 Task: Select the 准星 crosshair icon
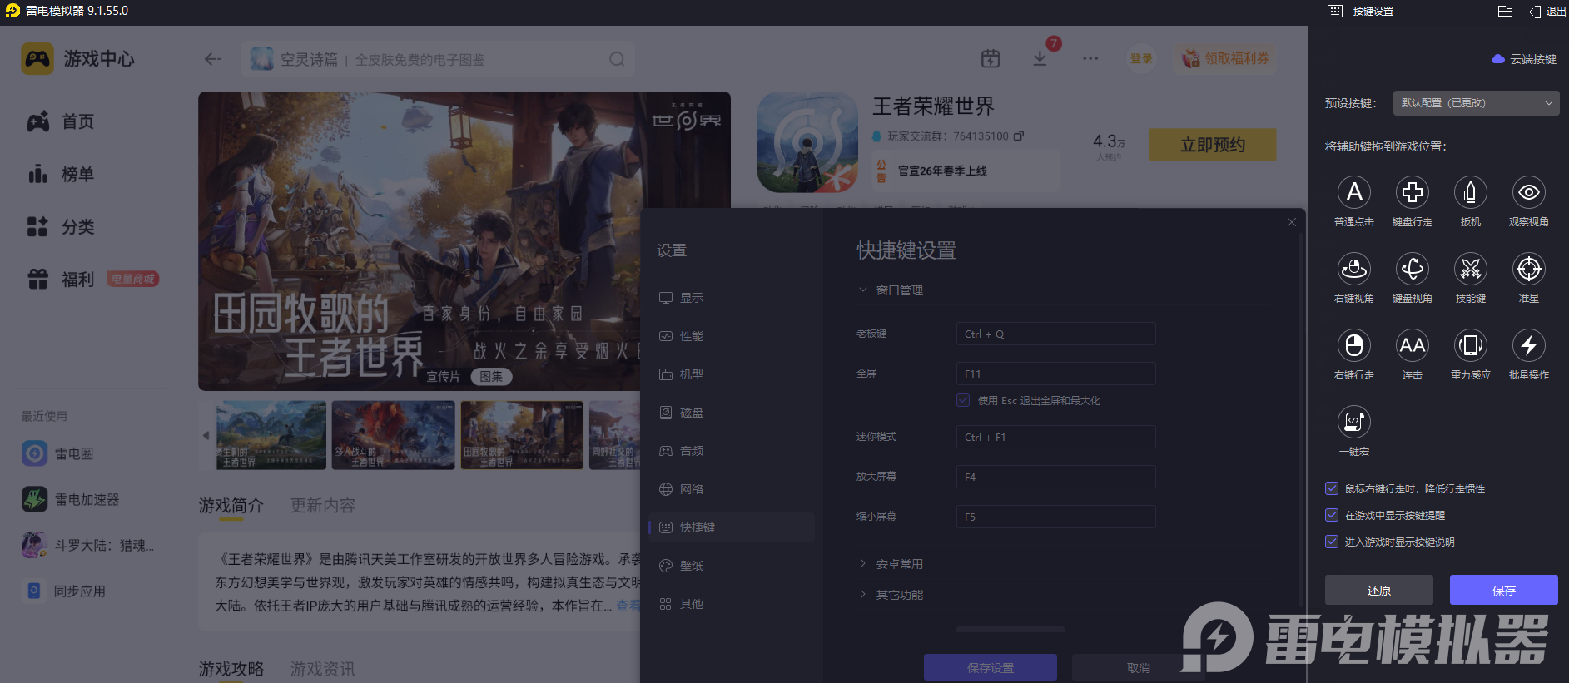[1529, 270]
